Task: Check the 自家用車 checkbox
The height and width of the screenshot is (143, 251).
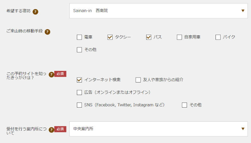Action: coord(179,37)
